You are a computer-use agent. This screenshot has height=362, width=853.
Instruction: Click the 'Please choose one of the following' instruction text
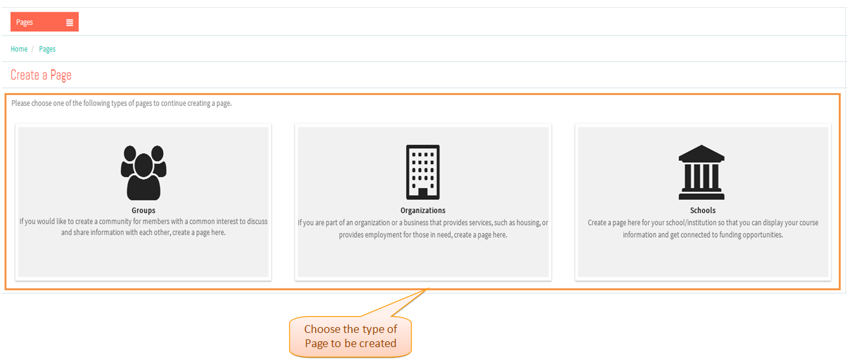coord(122,103)
